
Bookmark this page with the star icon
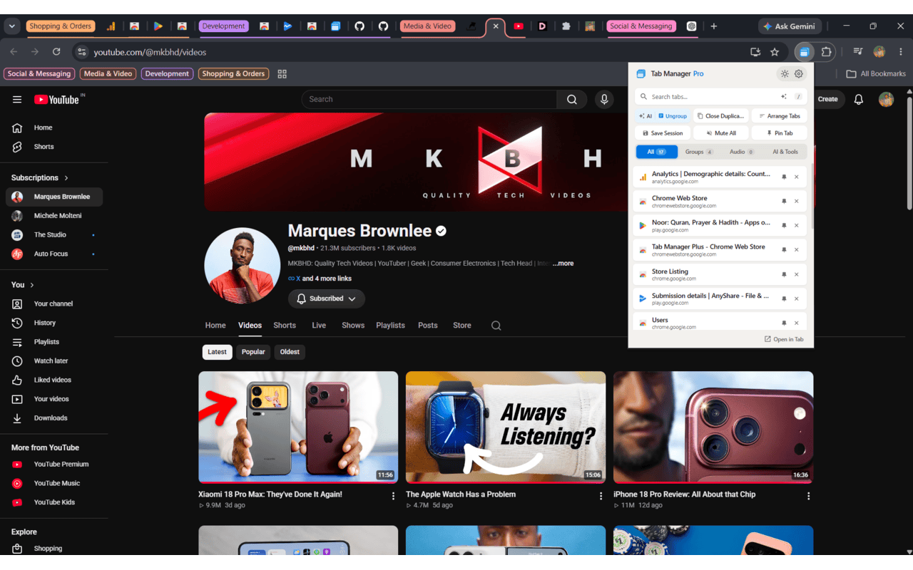pos(775,52)
